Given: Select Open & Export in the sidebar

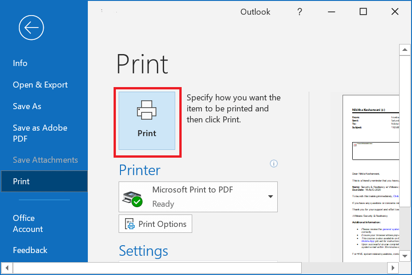Looking at the screenshot, I should (x=40, y=85).
